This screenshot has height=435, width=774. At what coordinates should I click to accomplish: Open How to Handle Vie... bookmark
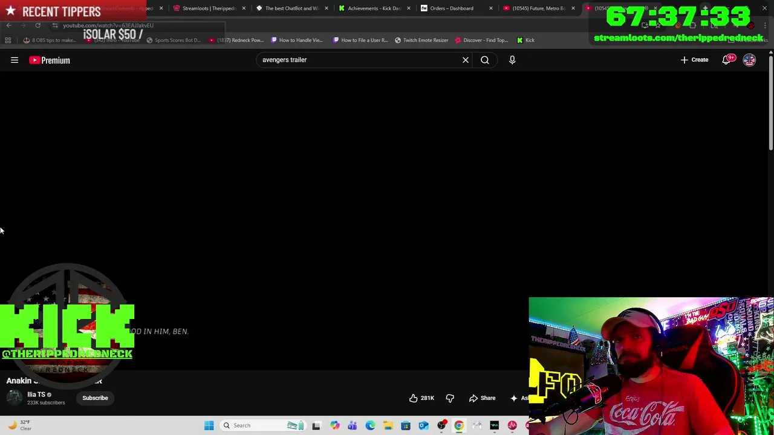[297, 40]
